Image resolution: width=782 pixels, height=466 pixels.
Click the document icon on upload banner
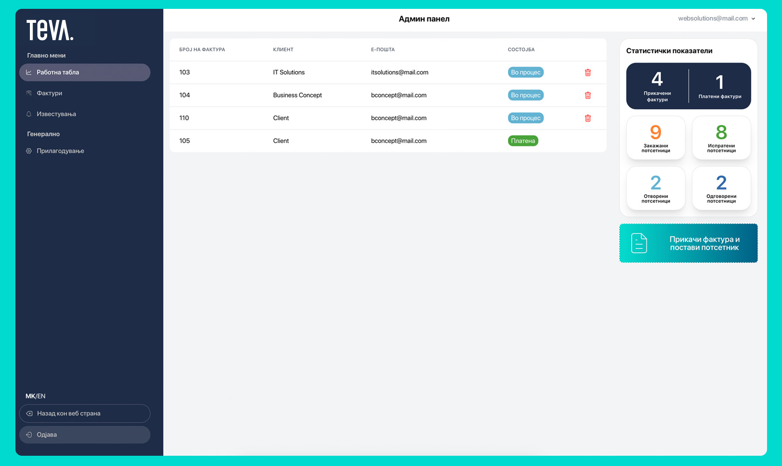[x=639, y=243]
